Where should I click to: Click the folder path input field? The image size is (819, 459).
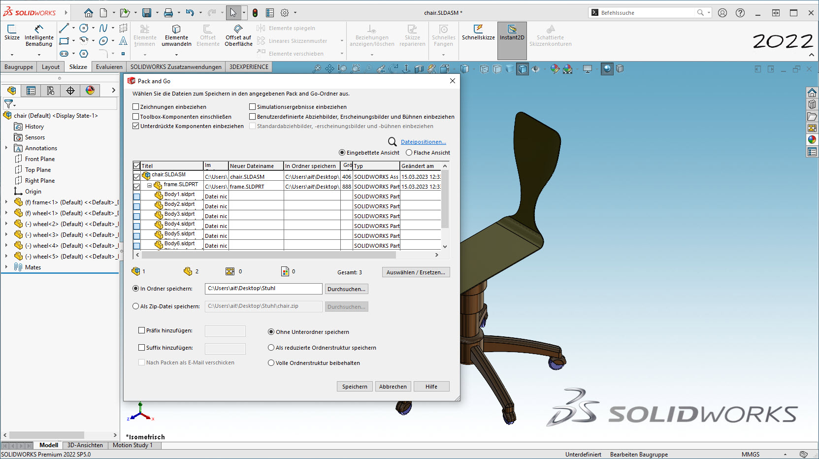tap(263, 289)
